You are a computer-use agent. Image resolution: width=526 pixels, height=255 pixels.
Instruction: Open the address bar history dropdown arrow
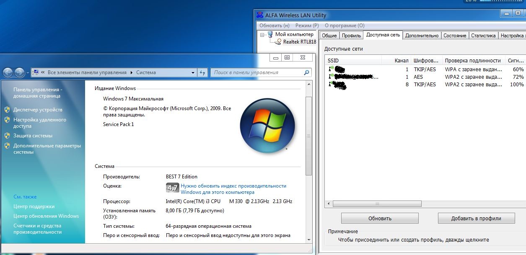pyautogui.click(x=193, y=72)
